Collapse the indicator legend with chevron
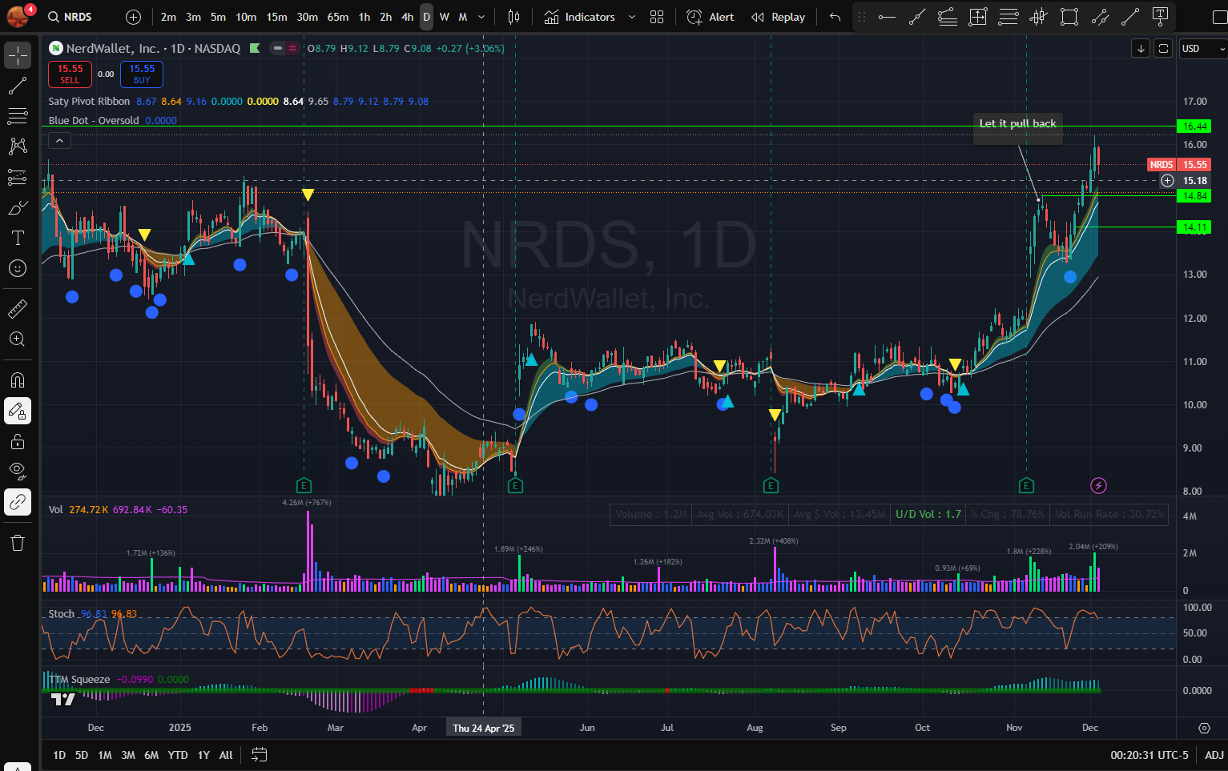The image size is (1228, 771). click(60, 141)
